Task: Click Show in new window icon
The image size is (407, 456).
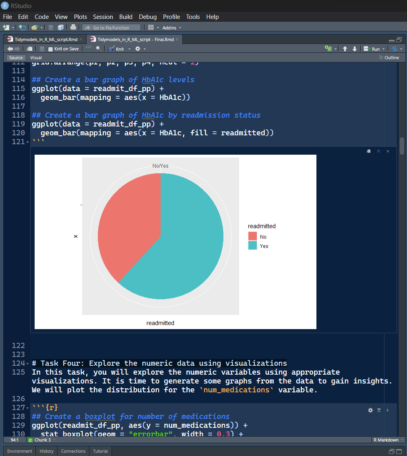Action: pyautogui.click(x=29, y=49)
